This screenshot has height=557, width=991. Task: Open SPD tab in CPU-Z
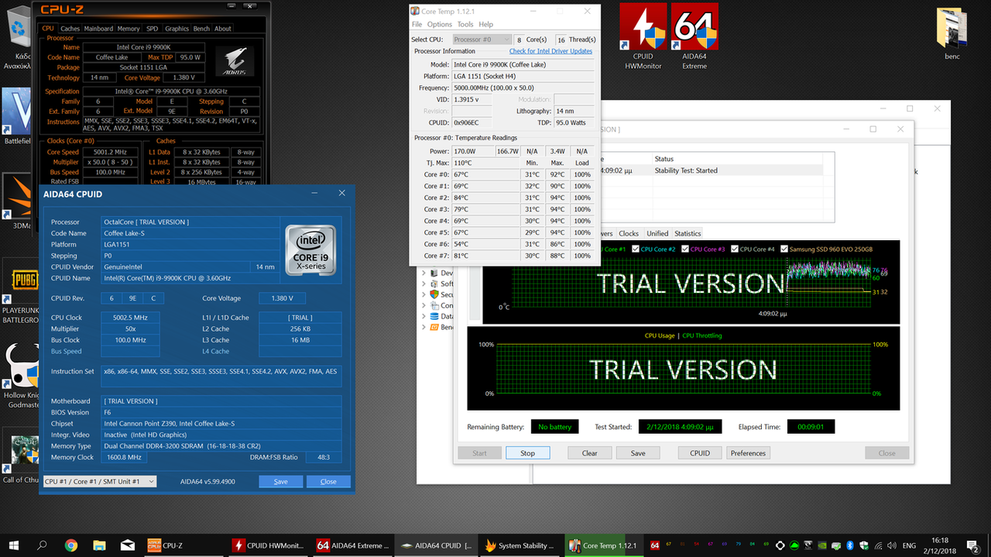(x=152, y=29)
